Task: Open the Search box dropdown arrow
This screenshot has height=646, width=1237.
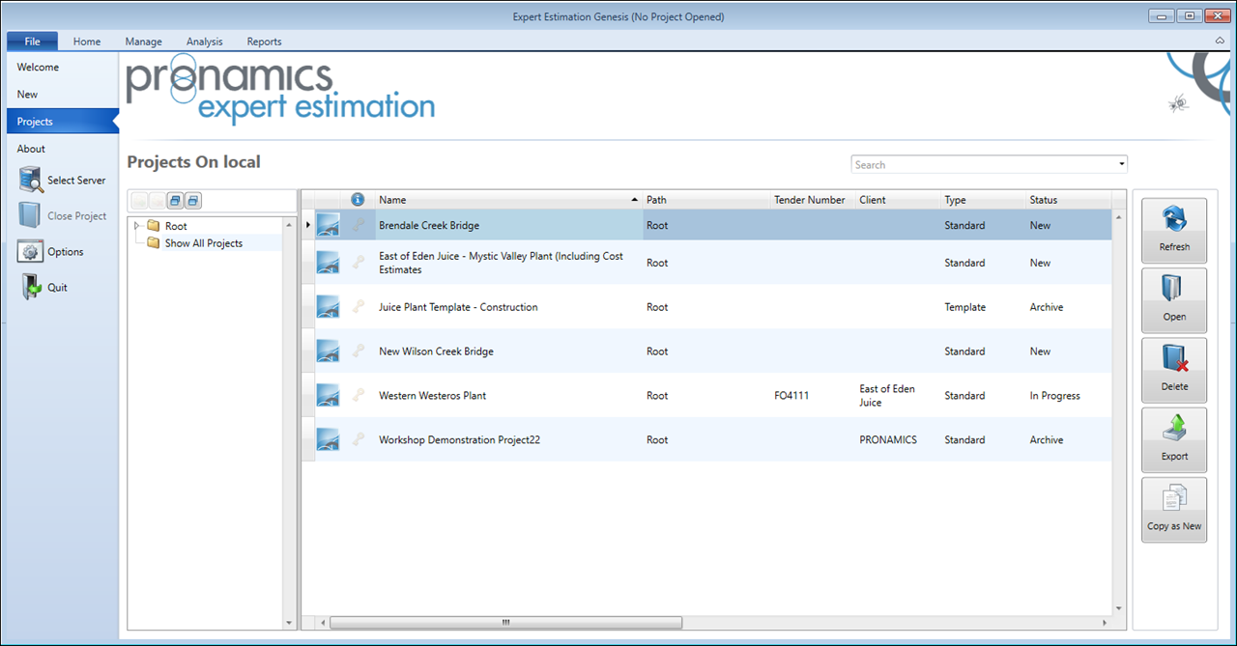Action: (1121, 165)
